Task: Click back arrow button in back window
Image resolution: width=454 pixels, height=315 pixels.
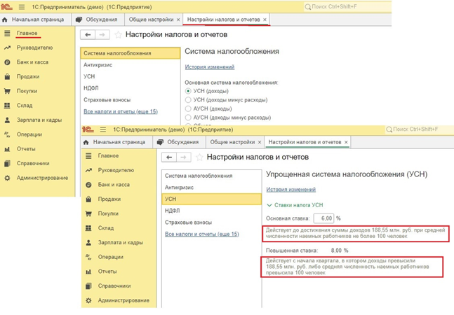Action: pyautogui.click(x=88, y=35)
